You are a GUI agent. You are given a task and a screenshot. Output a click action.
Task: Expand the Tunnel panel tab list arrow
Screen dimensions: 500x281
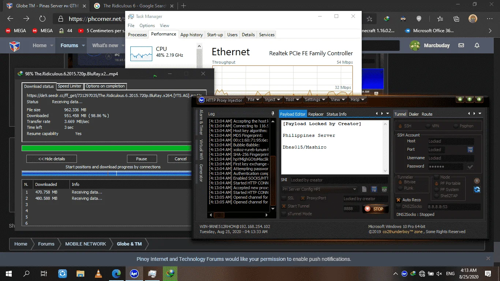[x=480, y=114]
